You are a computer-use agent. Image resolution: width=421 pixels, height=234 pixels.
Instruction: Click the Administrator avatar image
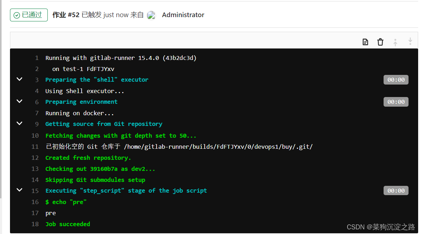coord(151,15)
